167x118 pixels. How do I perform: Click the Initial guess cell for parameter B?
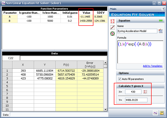[70, 21]
